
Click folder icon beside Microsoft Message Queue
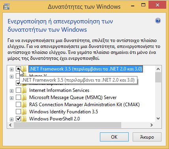pos(24,97)
